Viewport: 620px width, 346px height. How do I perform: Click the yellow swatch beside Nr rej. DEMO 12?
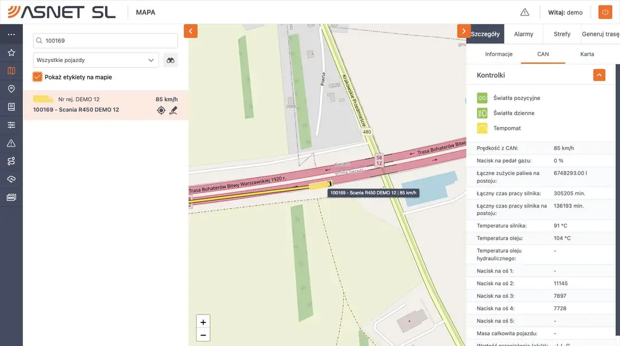pos(43,99)
